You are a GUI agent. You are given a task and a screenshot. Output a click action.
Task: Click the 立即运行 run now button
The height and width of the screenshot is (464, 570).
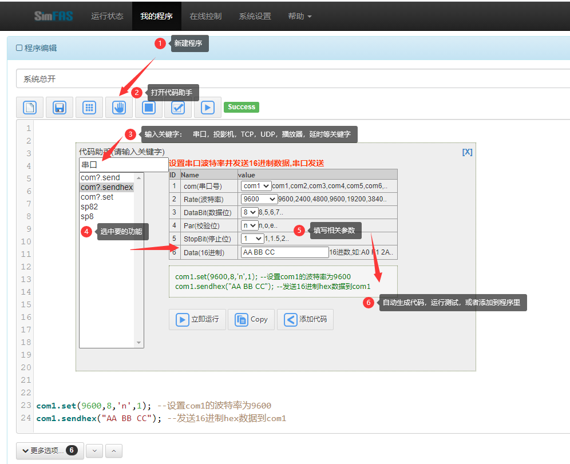coord(197,319)
